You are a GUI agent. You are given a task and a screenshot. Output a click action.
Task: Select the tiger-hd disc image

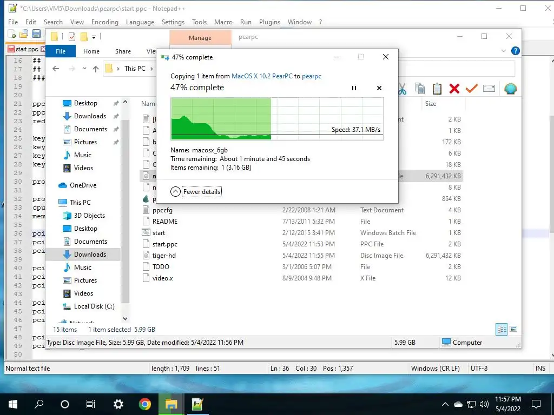pos(164,256)
